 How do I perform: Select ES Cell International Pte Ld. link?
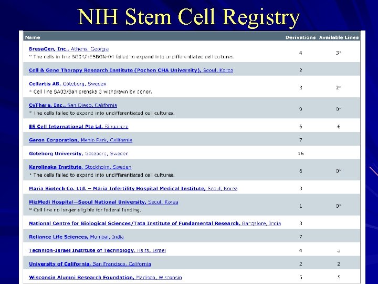pos(79,127)
